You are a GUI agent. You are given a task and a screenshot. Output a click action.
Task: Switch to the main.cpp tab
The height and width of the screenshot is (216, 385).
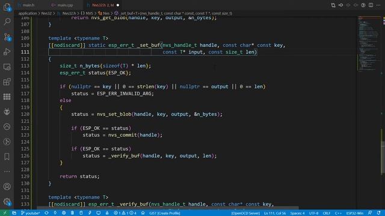point(65,5)
